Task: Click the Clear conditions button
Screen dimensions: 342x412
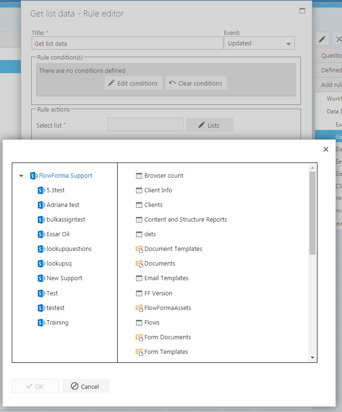Action: (x=196, y=83)
